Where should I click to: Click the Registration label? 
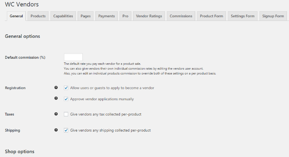tap(15, 88)
